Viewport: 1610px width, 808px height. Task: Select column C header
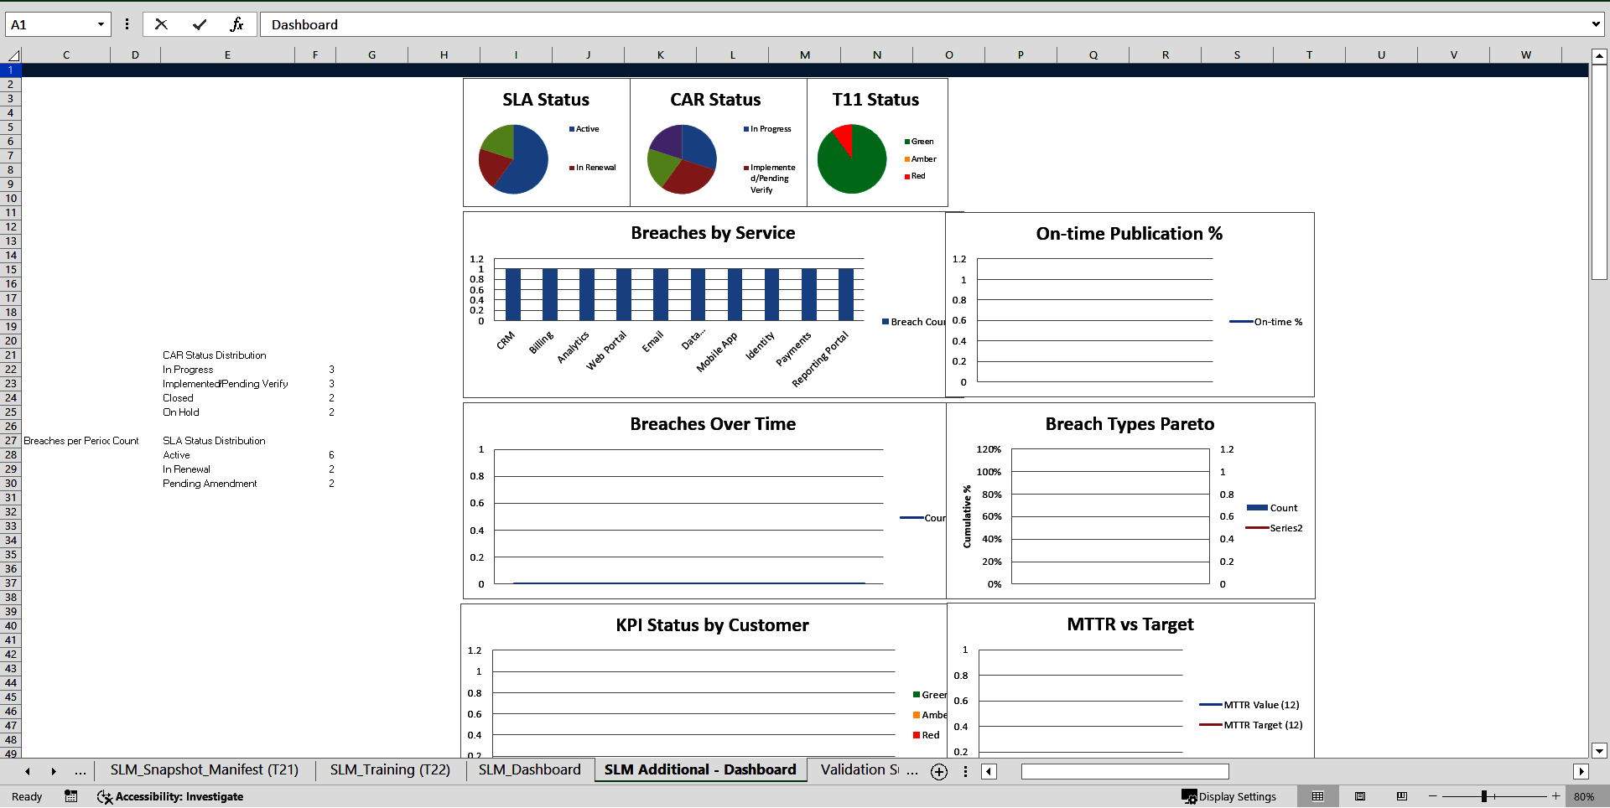coord(66,55)
